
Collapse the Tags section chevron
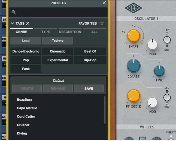click(x=12, y=23)
